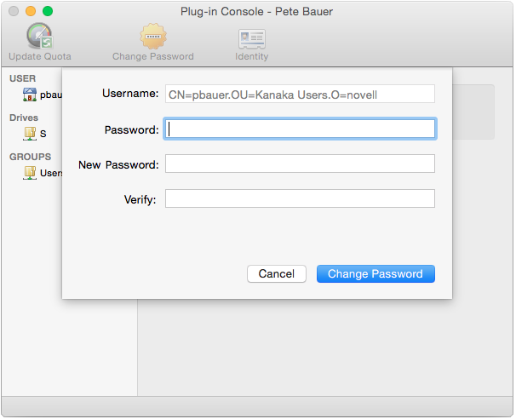The height and width of the screenshot is (419, 516).
Task: Select the pbauer user icon in sidebar
Action: click(x=31, y=95)
